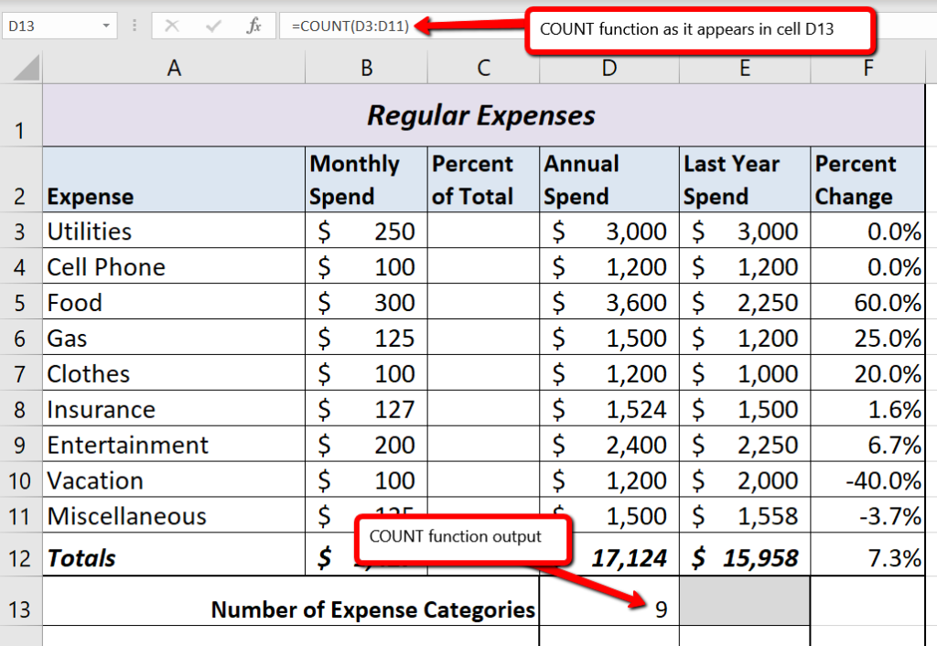Select row 12 header
Image resolution: width=937 pixels, height=646 pixels.
(20, 554)
